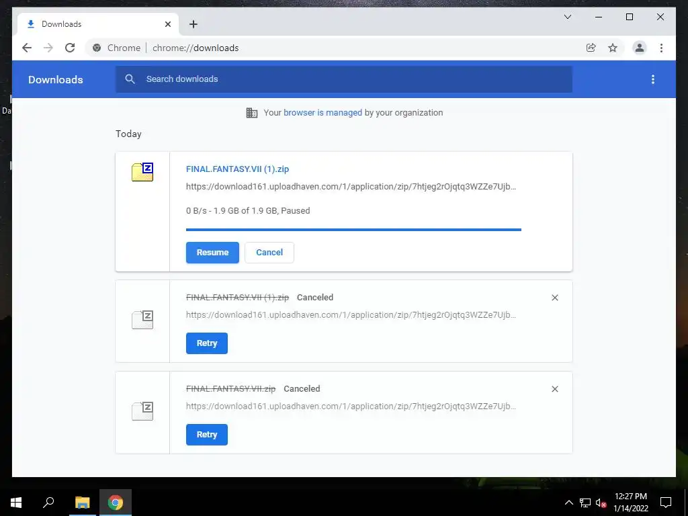Open the Chrome profile avatar

point(640,48)
